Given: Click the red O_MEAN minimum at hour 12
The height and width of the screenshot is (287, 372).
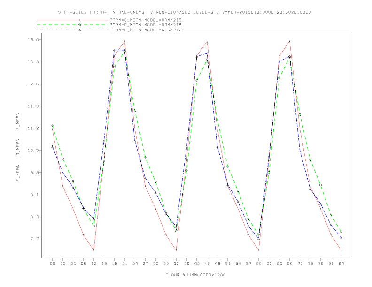Looking at the screenshot, I should (94, 250).
